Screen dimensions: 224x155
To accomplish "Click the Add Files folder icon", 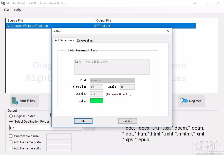I will (x=14, y=101).
